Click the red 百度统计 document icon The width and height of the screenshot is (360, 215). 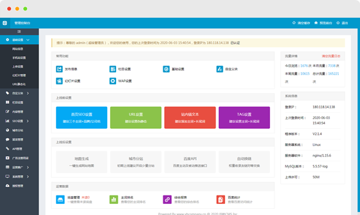pyautogui.click(x=221, y=200)
